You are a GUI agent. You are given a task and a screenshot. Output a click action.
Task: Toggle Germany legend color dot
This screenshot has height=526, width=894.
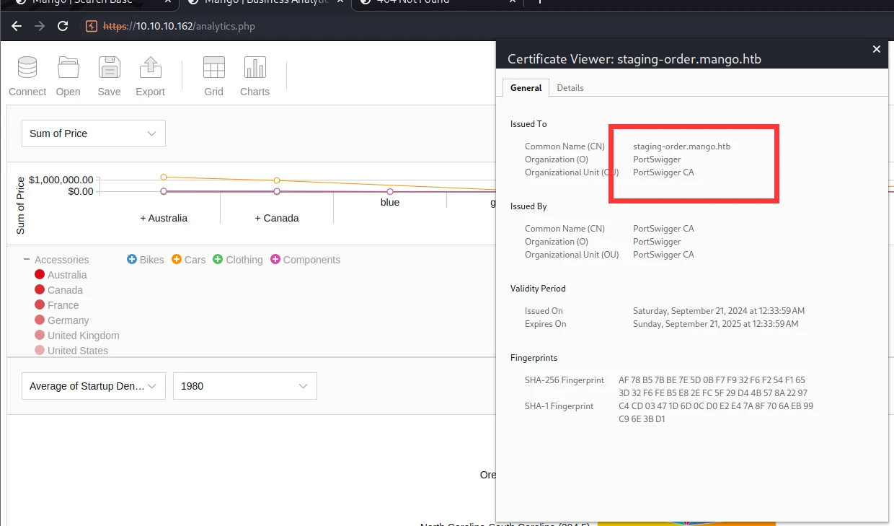40,320
